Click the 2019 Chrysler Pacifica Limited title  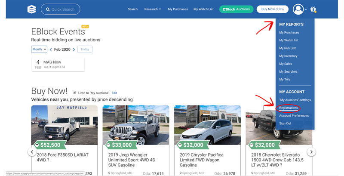pos(201,160)
